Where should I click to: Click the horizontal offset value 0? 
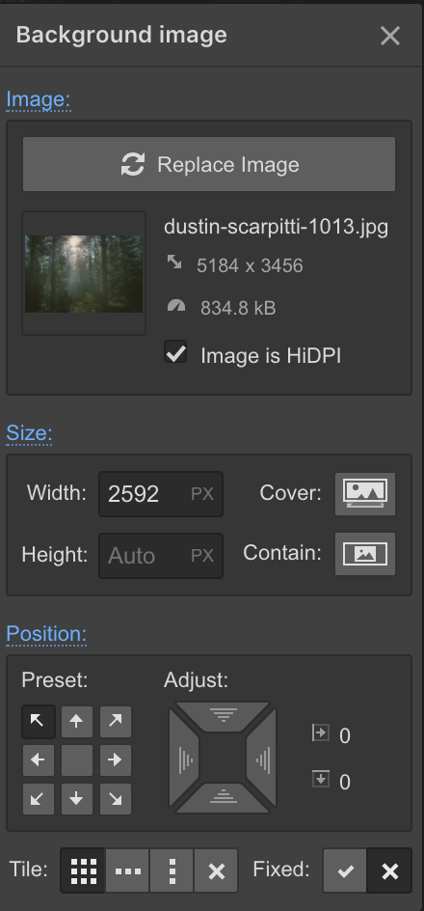coord(345,736)
